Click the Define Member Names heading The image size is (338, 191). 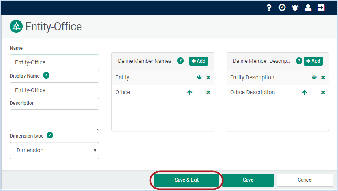pos(144,61)
